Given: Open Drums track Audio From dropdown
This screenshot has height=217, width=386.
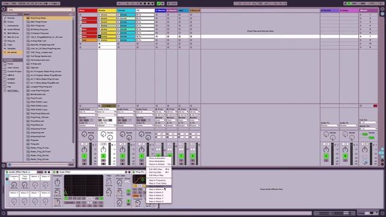Looking at the screenshot, I should point(107,112).
